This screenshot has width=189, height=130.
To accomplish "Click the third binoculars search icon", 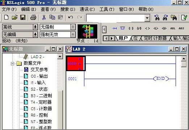I will coord(174,18).
